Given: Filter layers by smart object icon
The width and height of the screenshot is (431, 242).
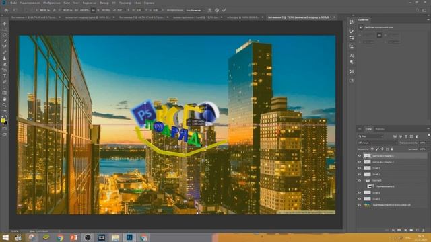Looking at the screenshot, I should coord(417,136).
